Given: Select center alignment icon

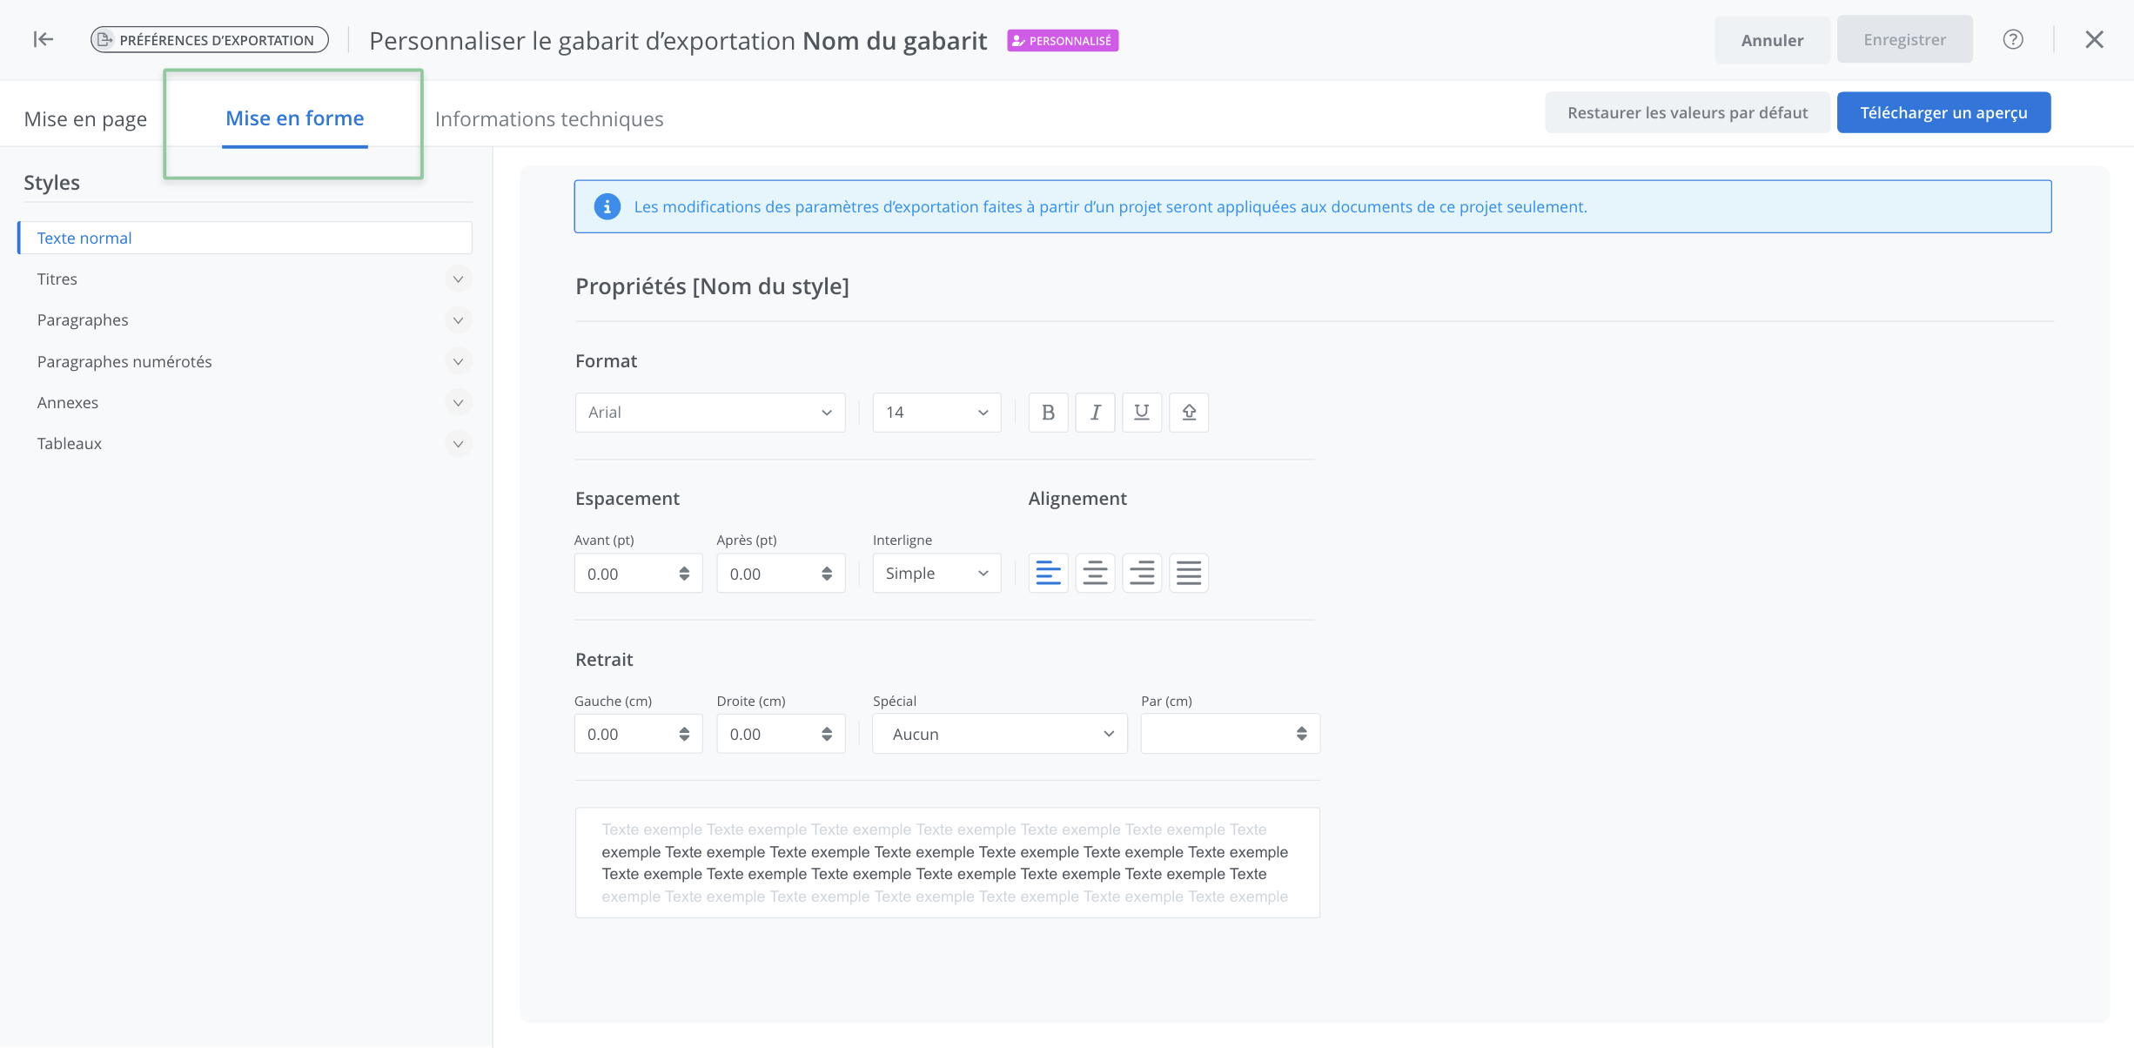Looking at the screenshot, I should pos(1095,573).
